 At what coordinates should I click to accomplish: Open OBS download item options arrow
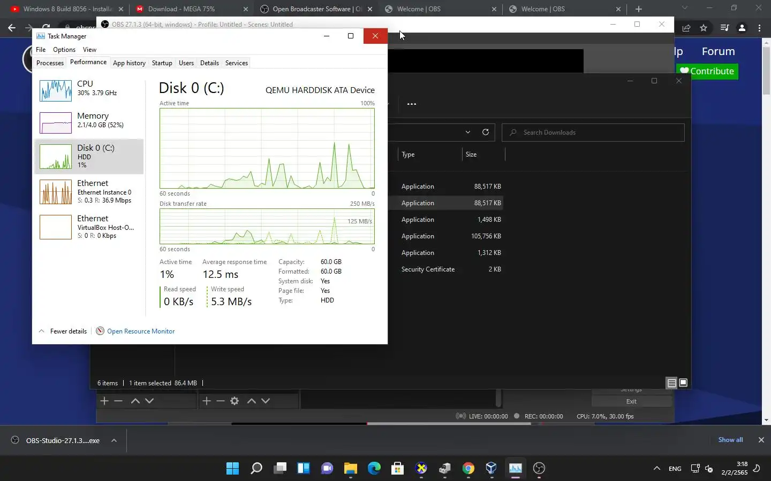[x=114, y=440]
